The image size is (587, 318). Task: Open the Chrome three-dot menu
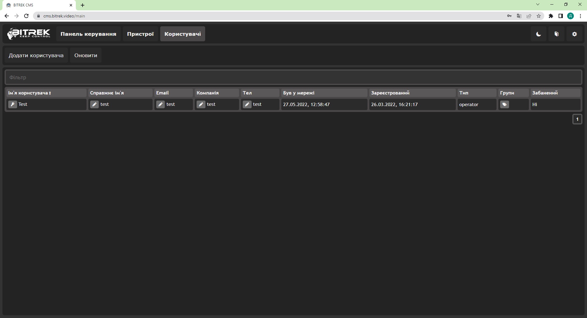[580, 16]
